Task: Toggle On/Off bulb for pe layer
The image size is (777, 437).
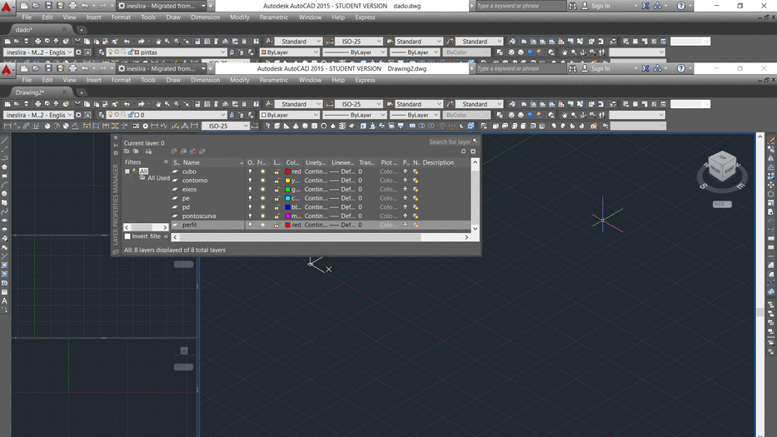Action: (x=250, y=199)
